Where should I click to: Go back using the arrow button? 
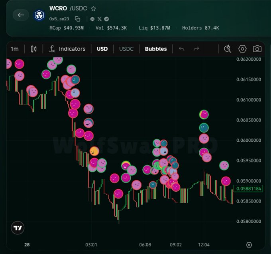(21, 15)
